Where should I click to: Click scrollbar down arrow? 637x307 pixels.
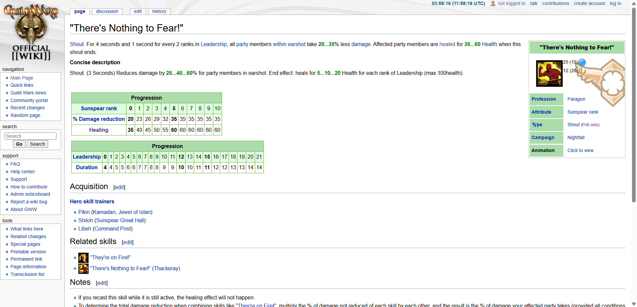634,304
